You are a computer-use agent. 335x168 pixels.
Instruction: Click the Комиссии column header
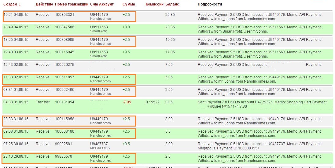(x=154, y=4)
